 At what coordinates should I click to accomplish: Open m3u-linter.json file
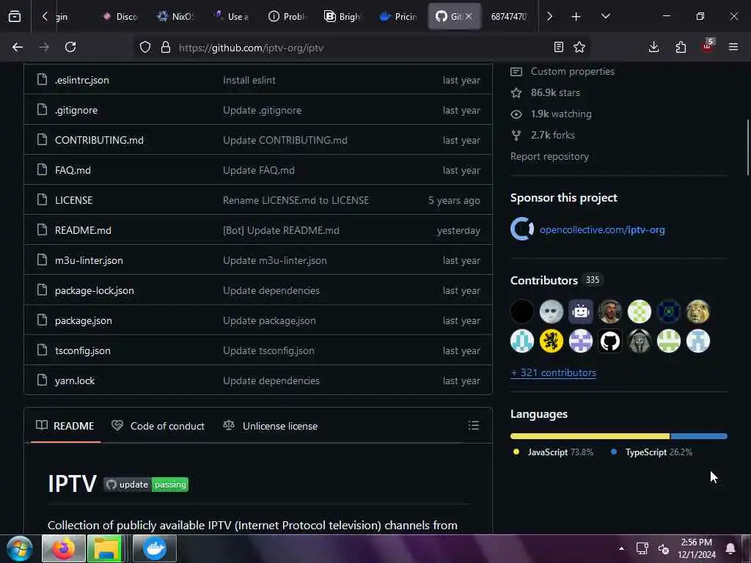point(89,260)
